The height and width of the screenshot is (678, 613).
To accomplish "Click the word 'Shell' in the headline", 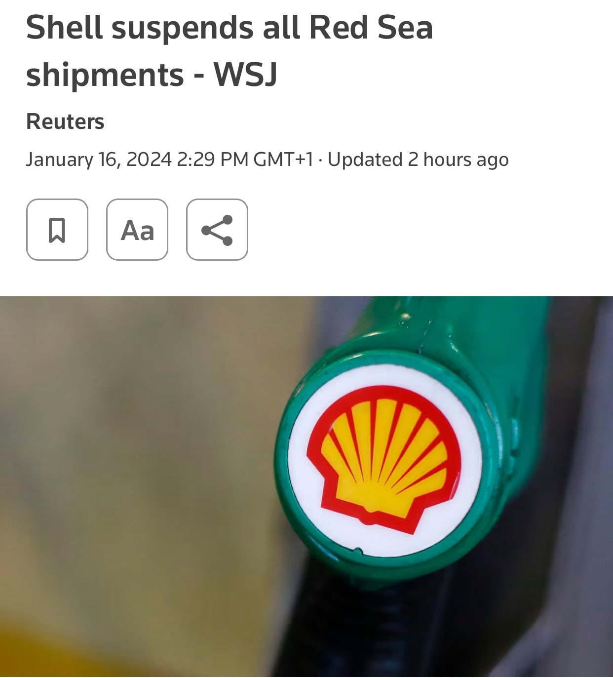I will (x=65, y=27).
